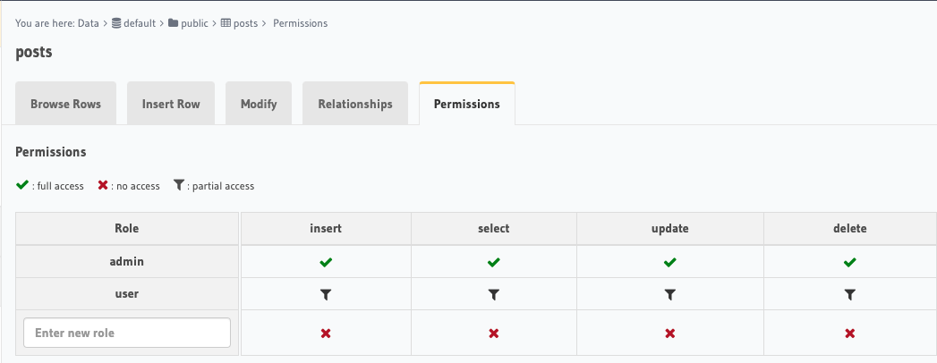
Task: Switch to Browse Rows tab
Action: pyautogui.click(x=65, y=104)
